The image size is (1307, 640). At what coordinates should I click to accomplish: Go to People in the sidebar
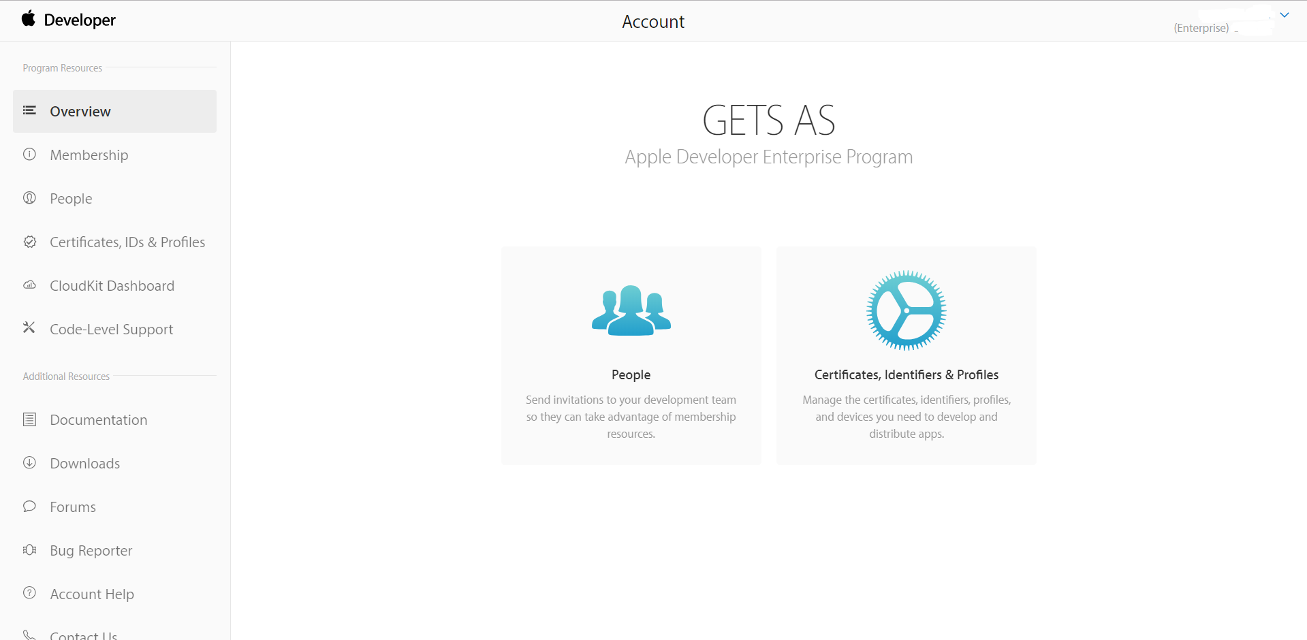pos(71,199)
